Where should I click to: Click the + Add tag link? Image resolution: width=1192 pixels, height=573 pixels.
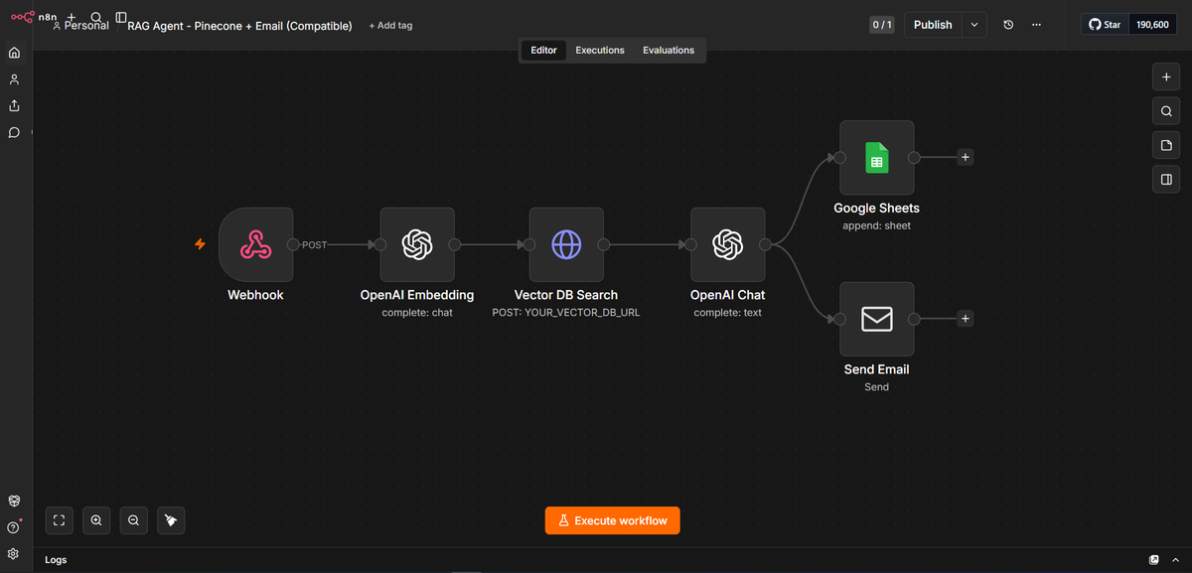click(x=390, y=26)
